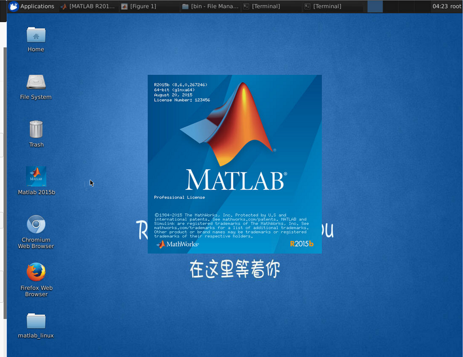Screen dimensions: 463x357
Task: Click the 04:23 clock in panel
Action: [440, 6]
